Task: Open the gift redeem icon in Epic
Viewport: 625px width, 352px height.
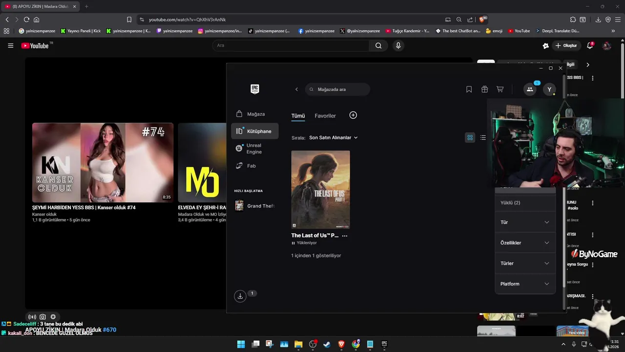Action: [x=484, y=89]
